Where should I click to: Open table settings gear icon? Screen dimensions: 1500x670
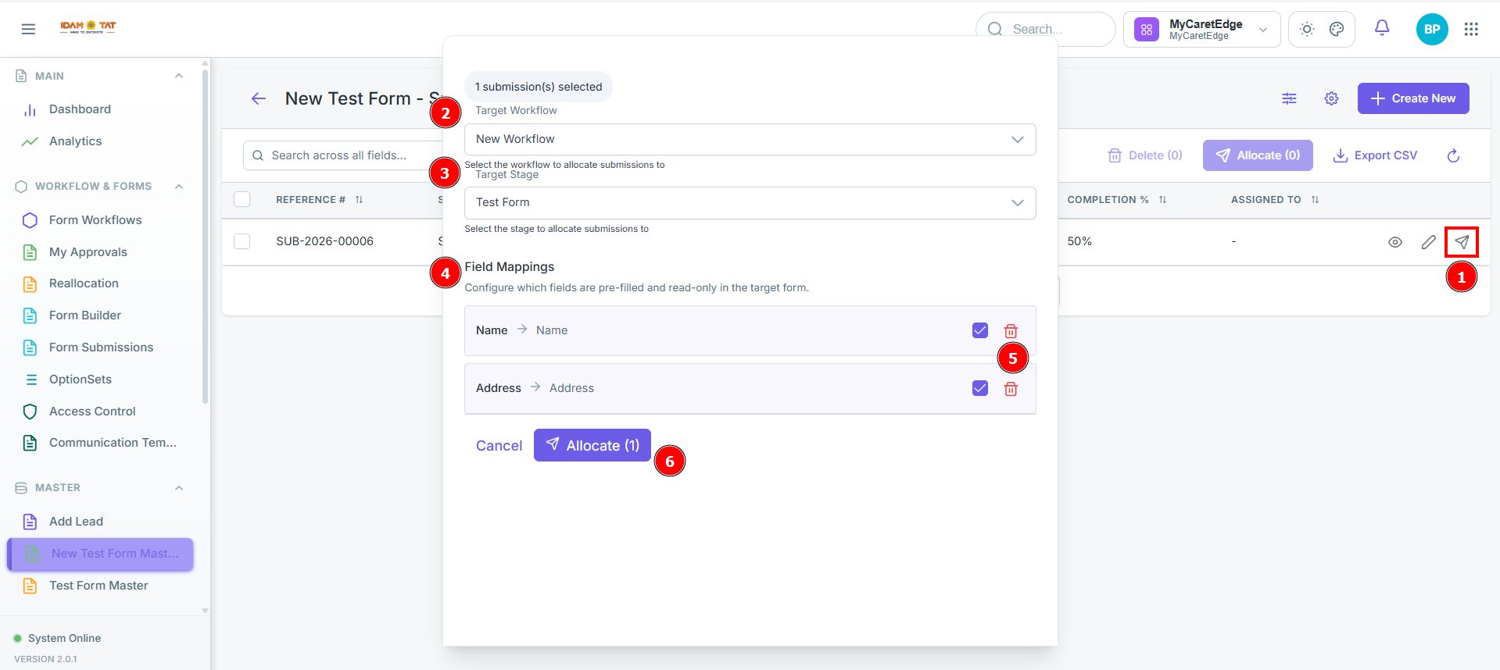(1331, 98)
